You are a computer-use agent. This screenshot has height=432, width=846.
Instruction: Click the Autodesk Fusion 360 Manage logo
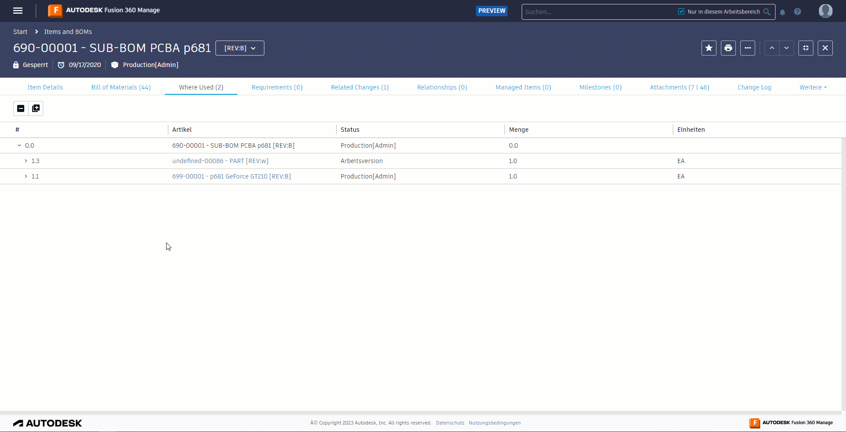(x=104, y=11)
